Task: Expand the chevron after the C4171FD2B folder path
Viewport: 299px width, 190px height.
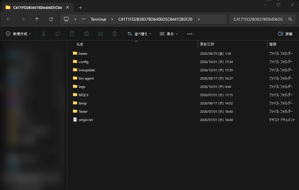Action: (x=199, y=19)
